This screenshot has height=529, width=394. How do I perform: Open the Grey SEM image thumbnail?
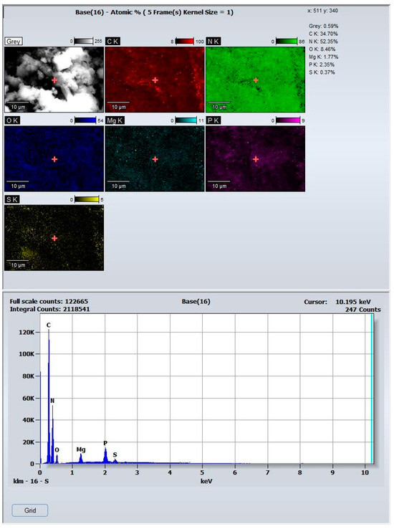[54, 80]
